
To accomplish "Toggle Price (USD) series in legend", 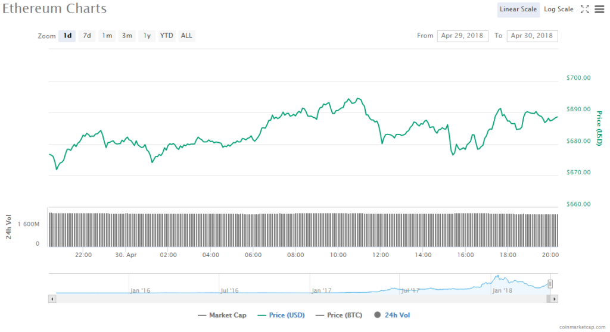I will click(x=279, y=315).
